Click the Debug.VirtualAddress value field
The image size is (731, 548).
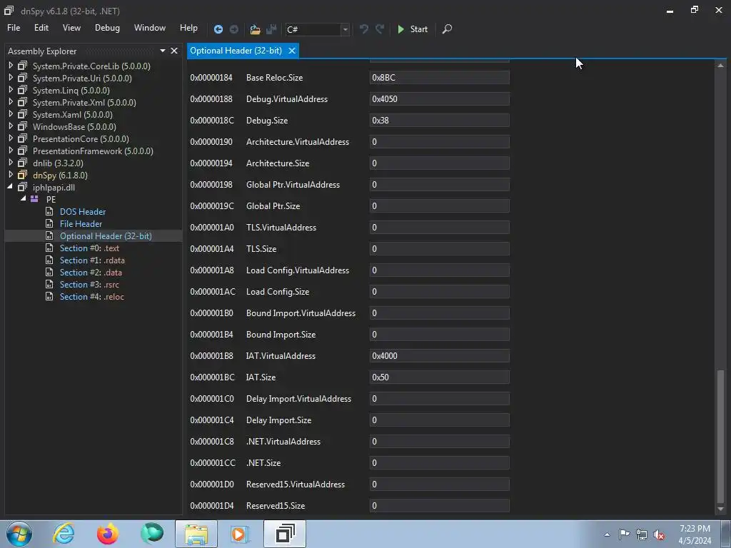click(439, 98)
